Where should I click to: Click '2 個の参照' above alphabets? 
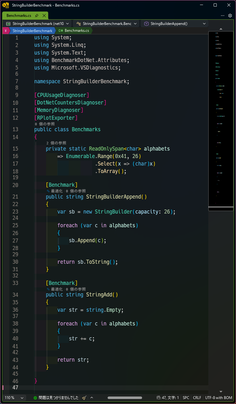(56, 143)
